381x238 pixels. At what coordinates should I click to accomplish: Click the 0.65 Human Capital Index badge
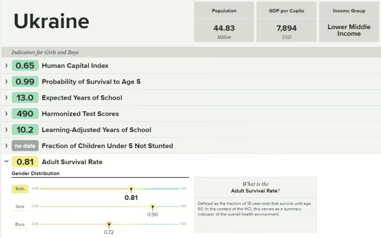25,66
